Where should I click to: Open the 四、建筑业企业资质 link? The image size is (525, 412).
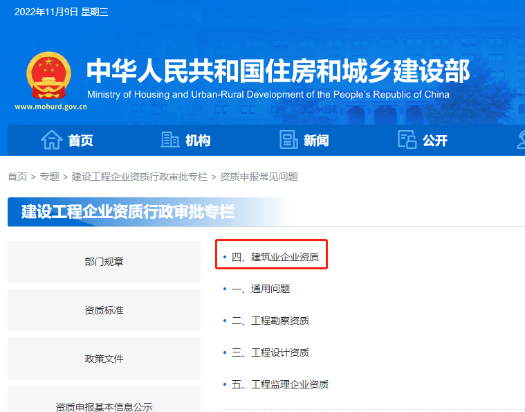tap(275, 257)
